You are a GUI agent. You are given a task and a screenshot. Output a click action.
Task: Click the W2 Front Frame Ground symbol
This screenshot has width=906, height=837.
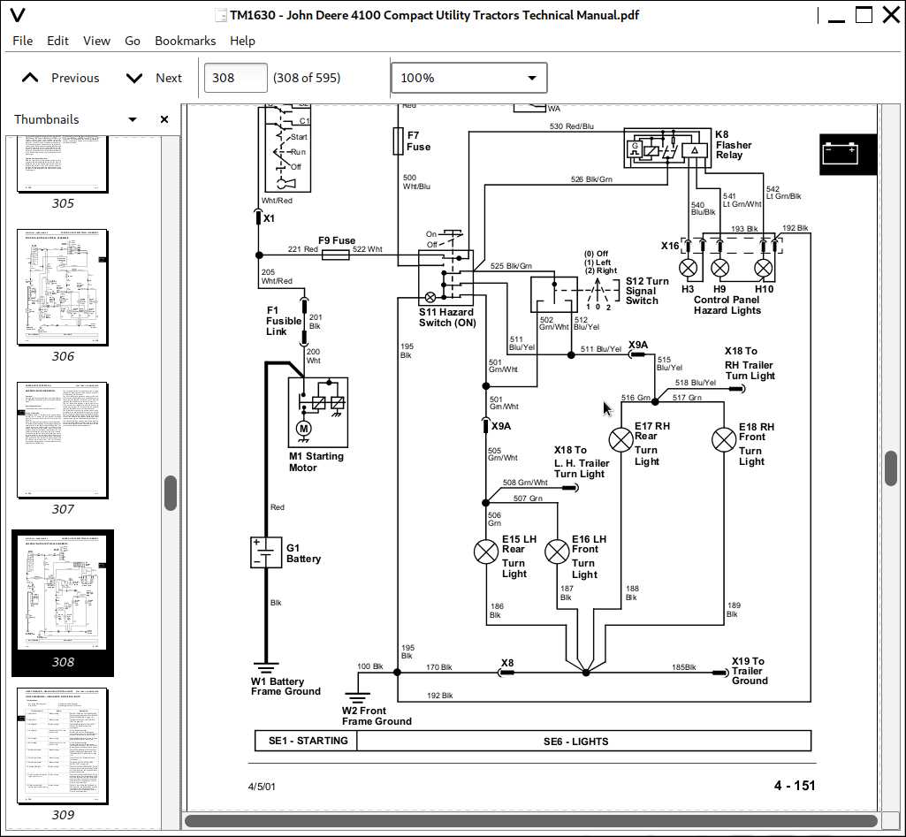coord(357,696)
